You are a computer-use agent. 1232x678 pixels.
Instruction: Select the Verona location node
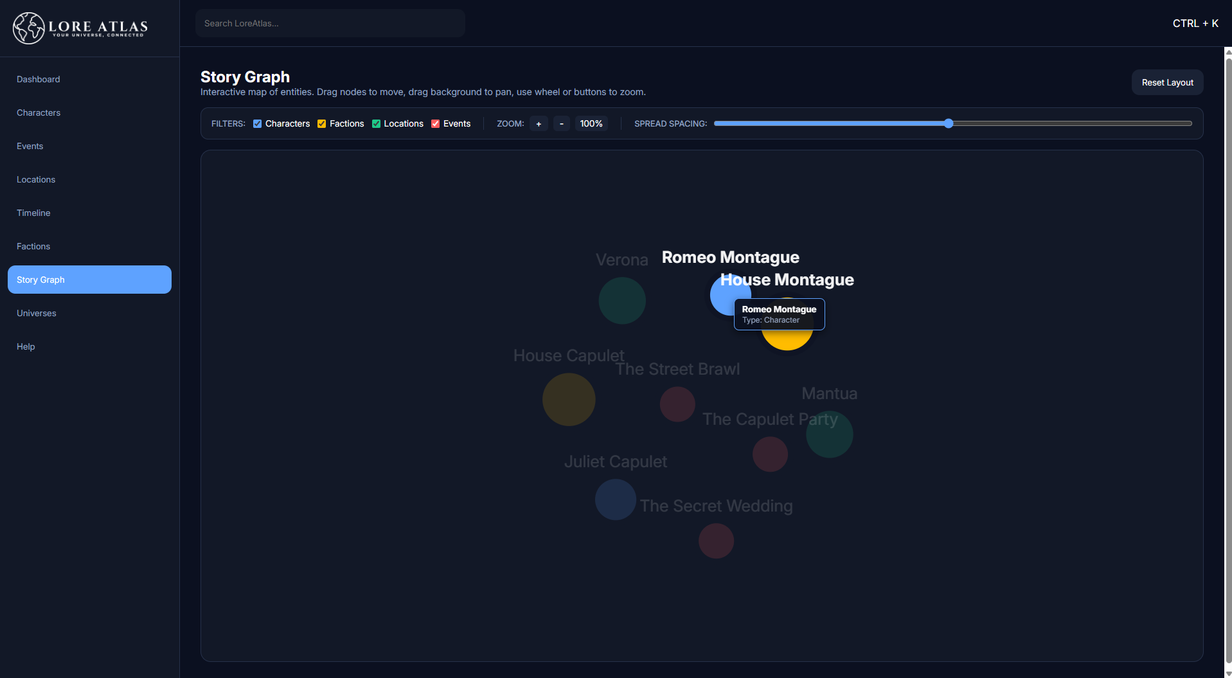point(621,300)
